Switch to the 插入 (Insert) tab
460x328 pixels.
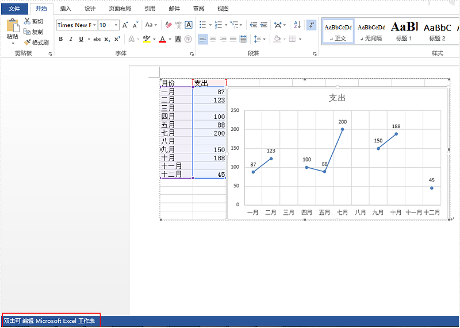(x=66, y=9)
